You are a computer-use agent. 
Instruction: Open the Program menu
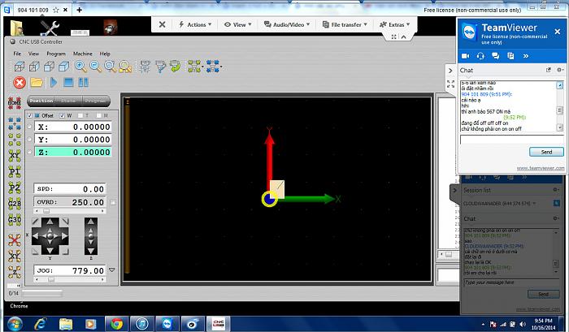pos(56,53)
